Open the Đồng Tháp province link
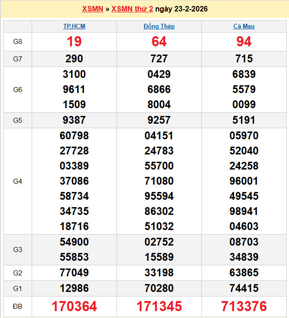 pos(159,26)
